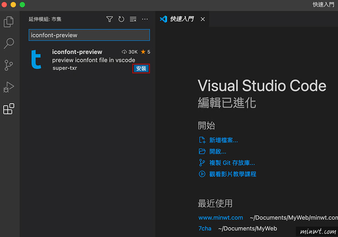Open recent folder 7cha
The width and height of the screenshot is (338, 237).
205,228
